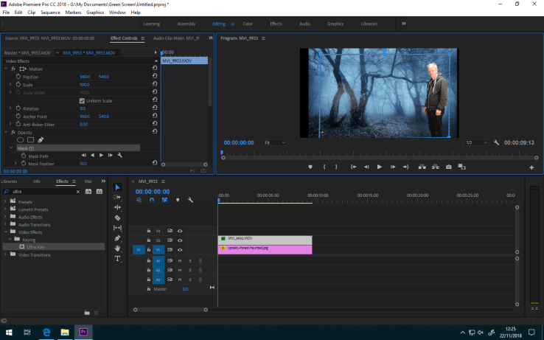Open the Comparison View button

(x=461, y=167)
